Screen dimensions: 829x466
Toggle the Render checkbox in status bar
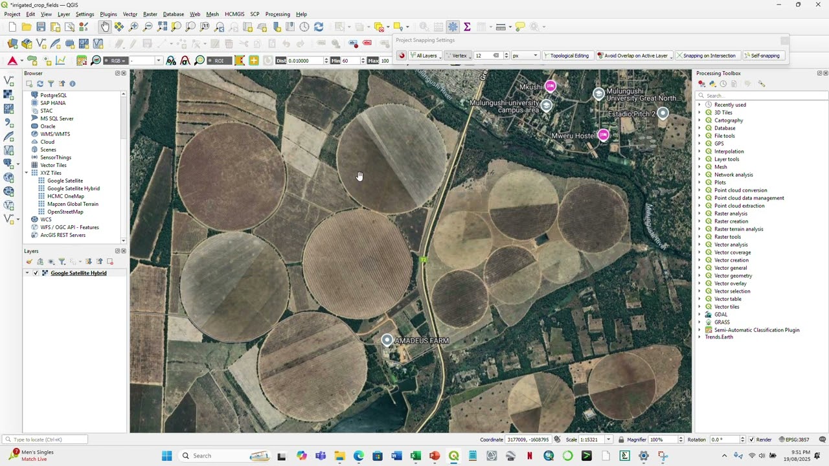click(751, 439)
